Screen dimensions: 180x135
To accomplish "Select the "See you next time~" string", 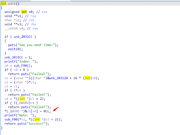I will [36, 45].
